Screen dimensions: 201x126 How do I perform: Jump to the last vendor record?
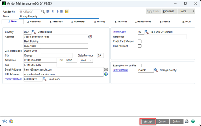tap(62, 12)
